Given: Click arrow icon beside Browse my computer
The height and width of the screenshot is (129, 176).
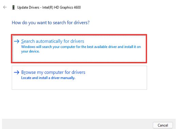Looking at the screenshot, I should click(x=17, y=72).
